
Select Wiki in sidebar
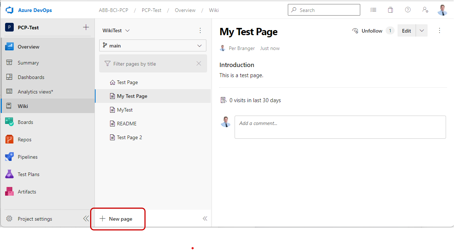(x=48, y=106)
